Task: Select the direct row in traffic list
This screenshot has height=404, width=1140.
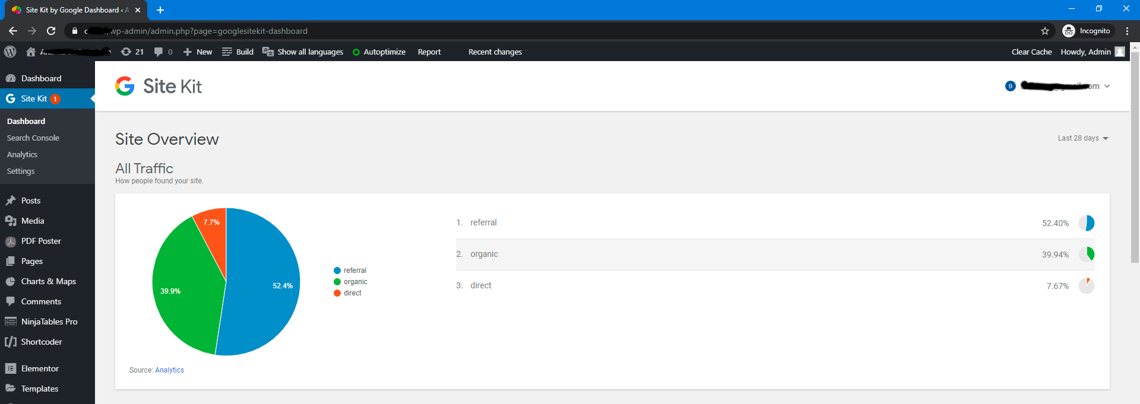Action: [x=775, y=286]
